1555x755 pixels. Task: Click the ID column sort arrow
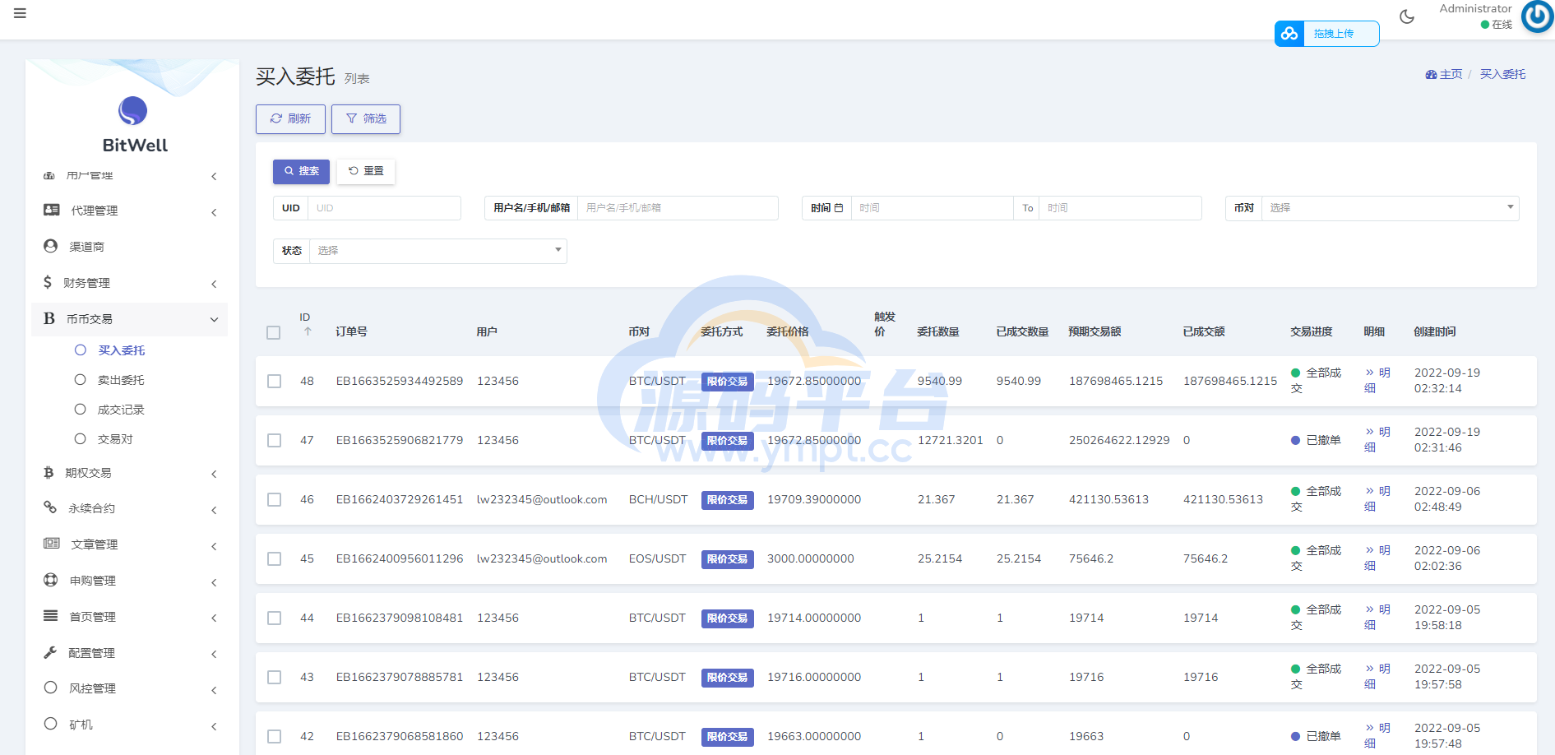(308, 331)
